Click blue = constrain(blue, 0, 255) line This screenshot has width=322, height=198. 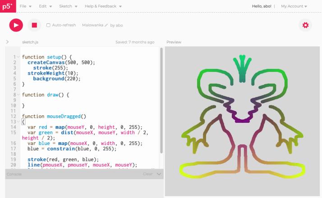tap(72, 148)
